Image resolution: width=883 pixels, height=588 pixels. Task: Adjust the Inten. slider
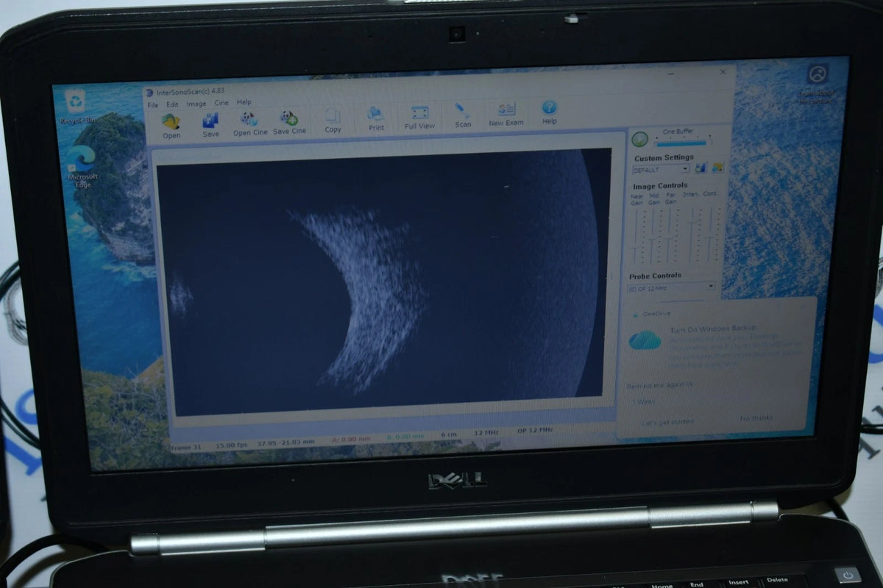(691, 233)
